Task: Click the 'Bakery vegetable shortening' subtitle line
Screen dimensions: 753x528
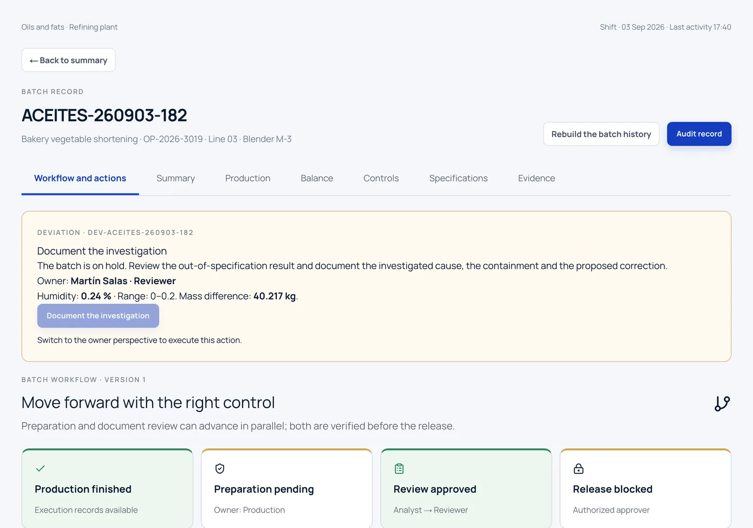Action: [x=156, y=139]
